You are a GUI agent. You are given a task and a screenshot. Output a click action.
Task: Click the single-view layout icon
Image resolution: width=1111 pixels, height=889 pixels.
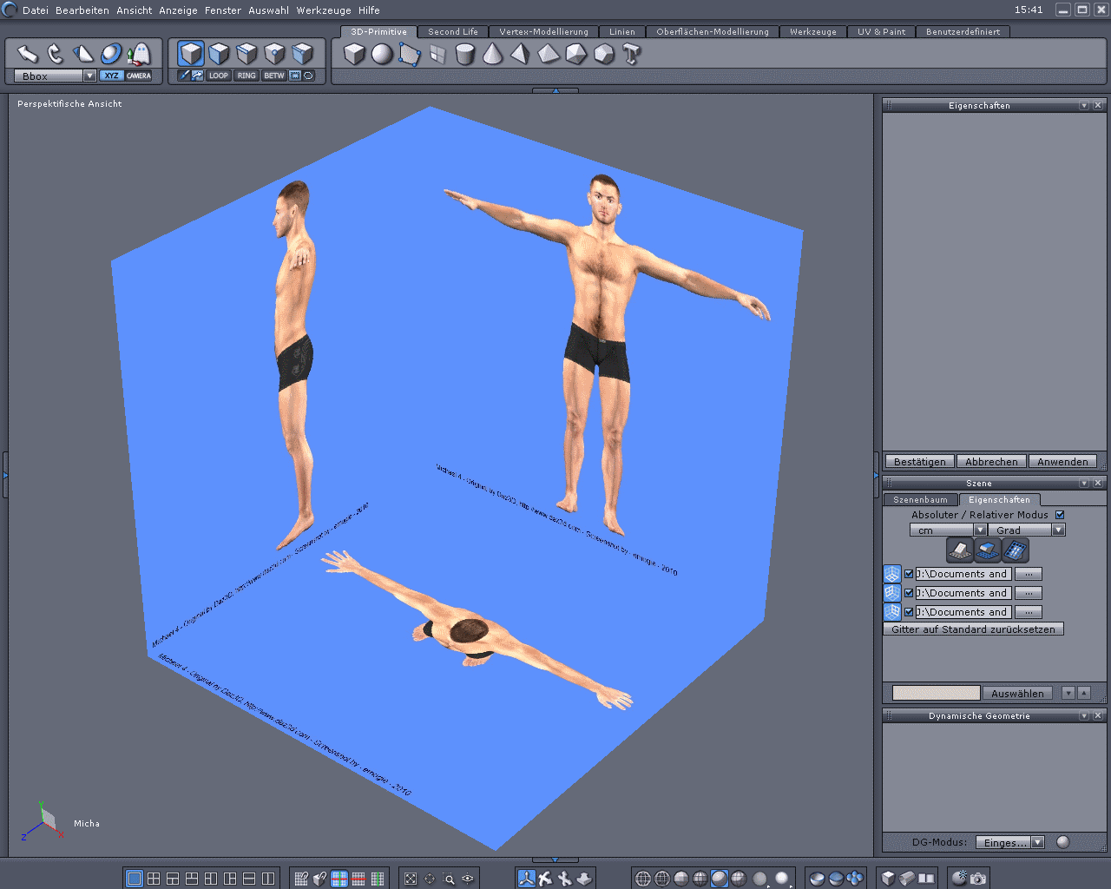[134, 879]
